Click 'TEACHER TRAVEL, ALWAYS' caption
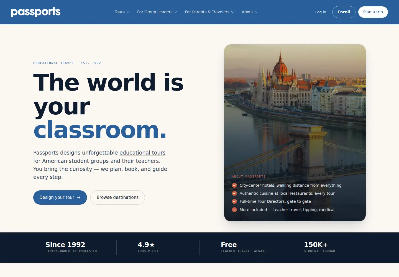399x277 pixels. [244, 251]
